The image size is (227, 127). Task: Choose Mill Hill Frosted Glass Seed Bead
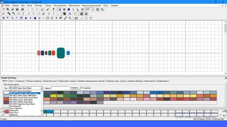pos(23,97)
